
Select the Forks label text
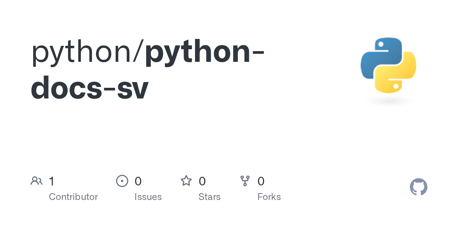pos(269,197)
